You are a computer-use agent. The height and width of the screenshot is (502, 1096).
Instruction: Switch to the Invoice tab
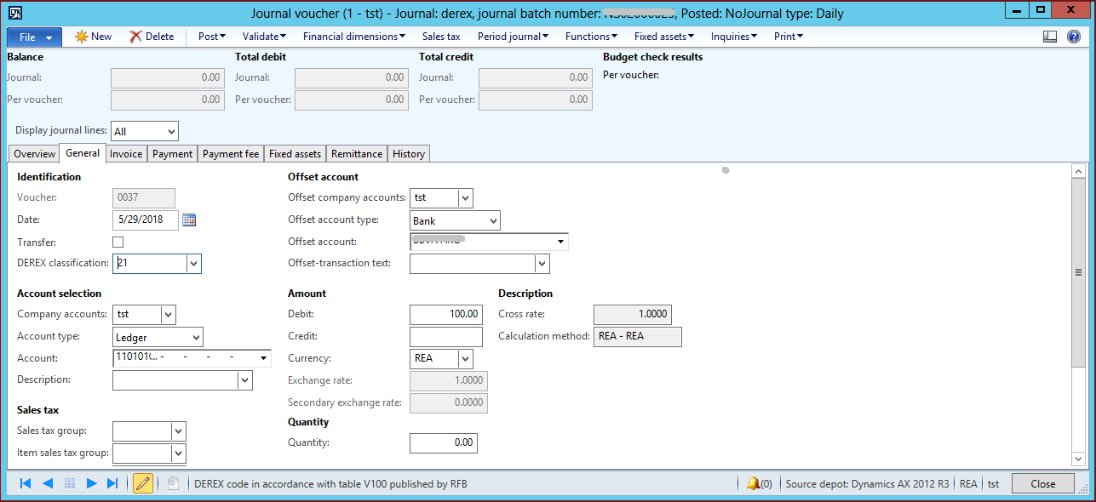coord(126,154)
